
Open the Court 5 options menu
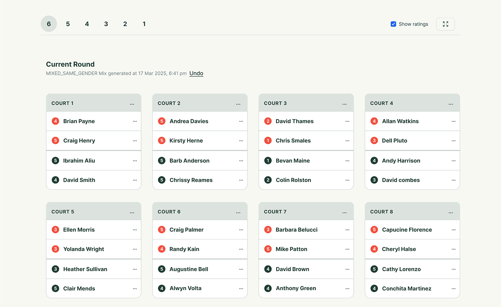click(x=132, y=212)
